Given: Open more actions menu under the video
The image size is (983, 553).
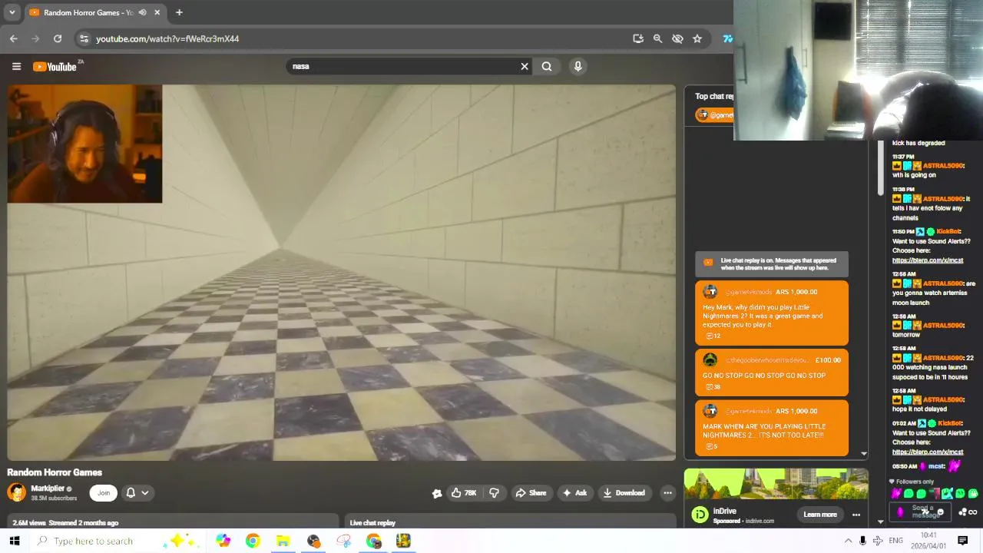Looking at the screenshot, I should pos(667,492).
